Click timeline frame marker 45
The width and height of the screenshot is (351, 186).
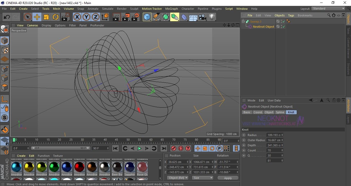(x=116, y=140)
